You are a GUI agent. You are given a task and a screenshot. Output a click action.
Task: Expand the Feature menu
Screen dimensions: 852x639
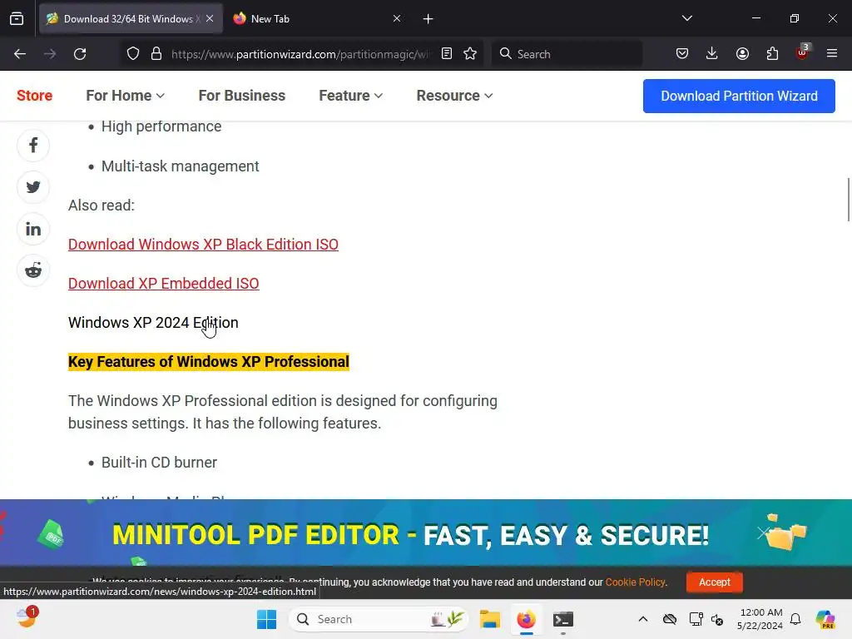(x=350, y=96)
